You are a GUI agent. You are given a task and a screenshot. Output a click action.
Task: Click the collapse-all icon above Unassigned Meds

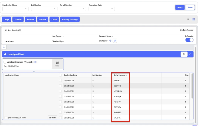click(x=4, y=47)
